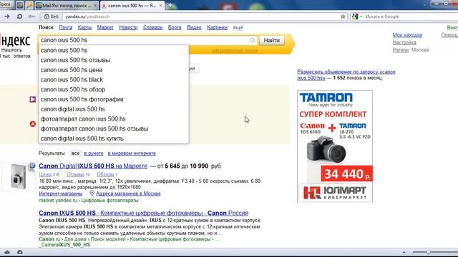Open the Маркет link
This screenshot has width=458, height=257.
105,27
